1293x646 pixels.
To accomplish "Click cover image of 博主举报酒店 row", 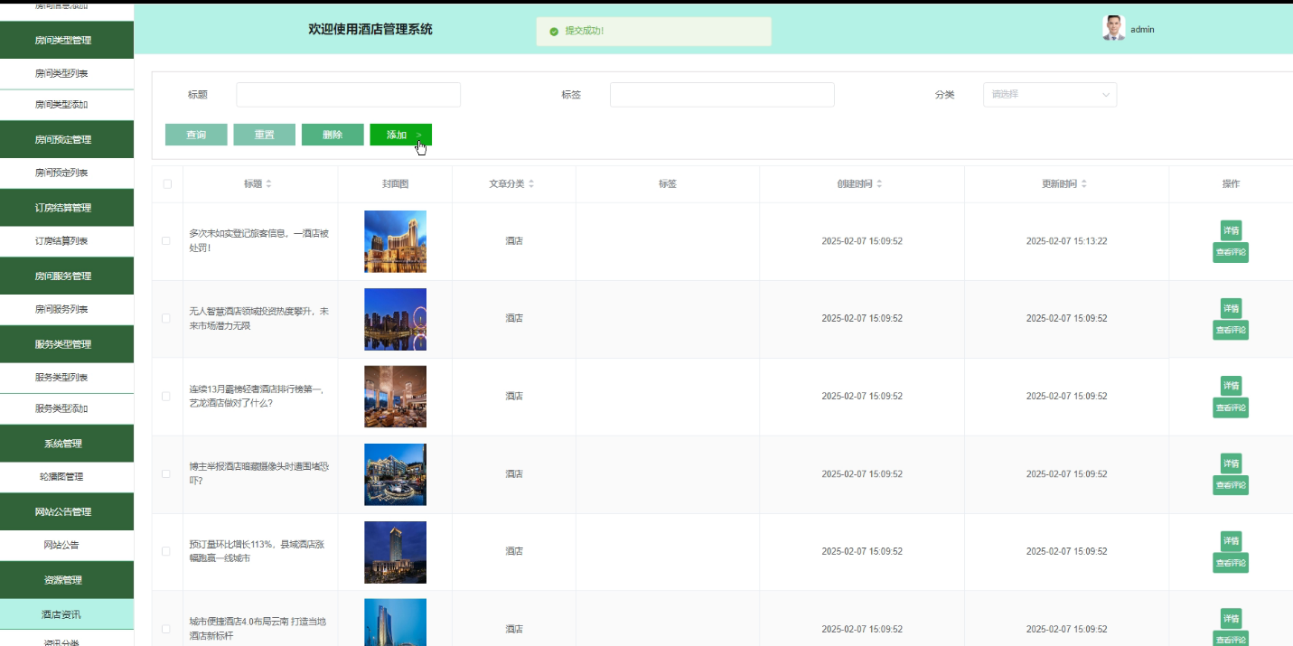I will (395, 474).
